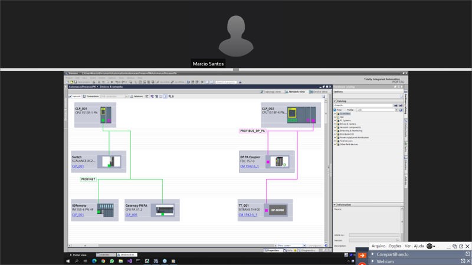Expand the HMI catalog folder

click(335, 117)
